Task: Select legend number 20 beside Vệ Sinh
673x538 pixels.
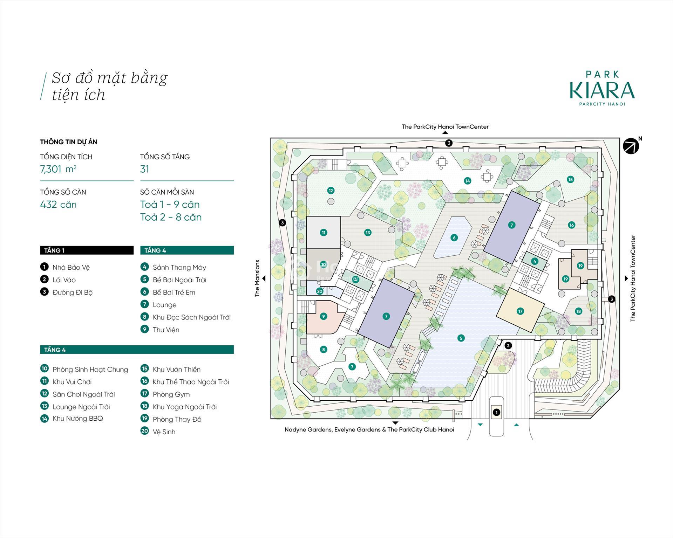Action: tap(144, 431)
